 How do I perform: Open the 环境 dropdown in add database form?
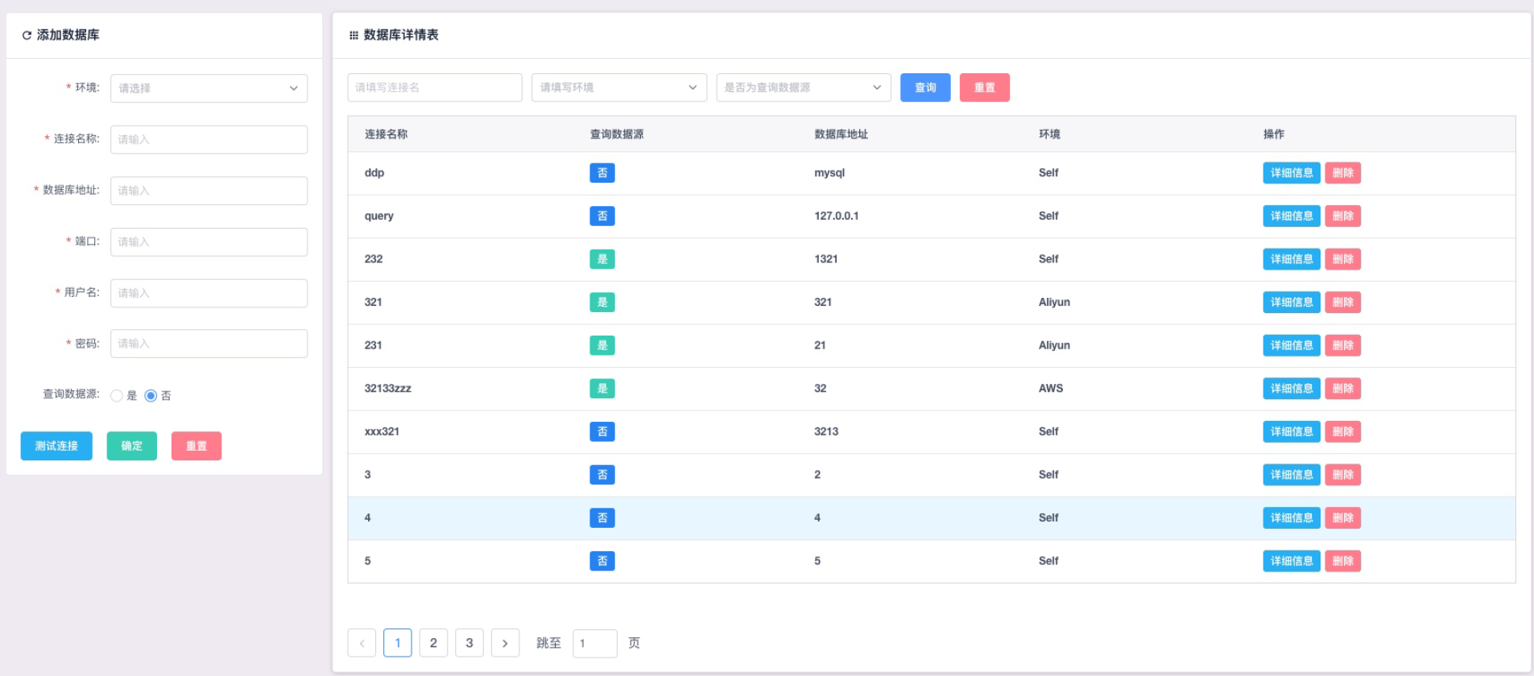pos(209,89)
